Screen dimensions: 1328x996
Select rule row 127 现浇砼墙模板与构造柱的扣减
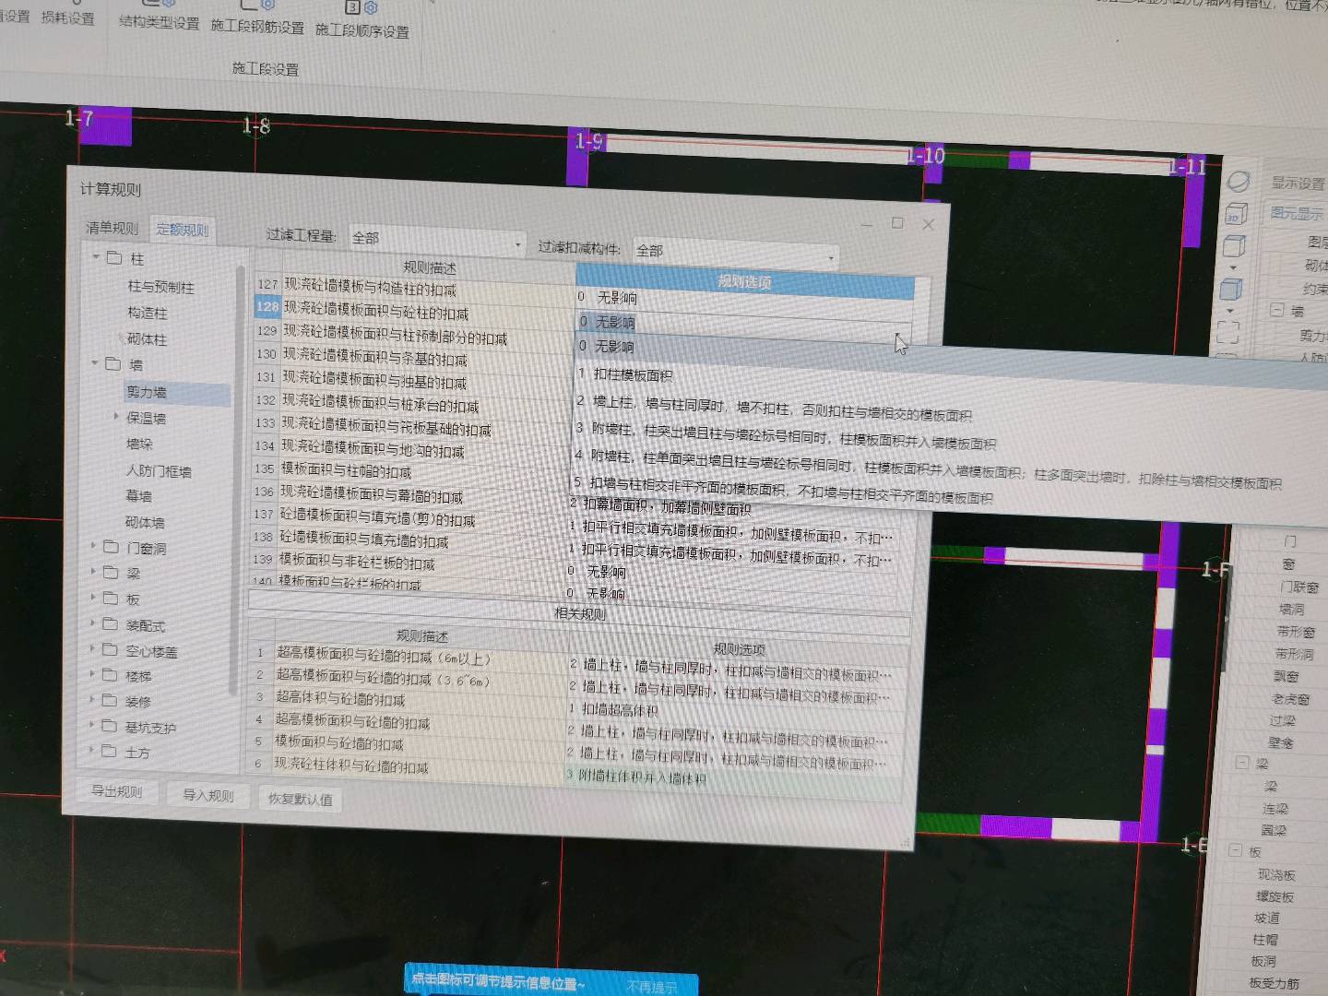413,288
